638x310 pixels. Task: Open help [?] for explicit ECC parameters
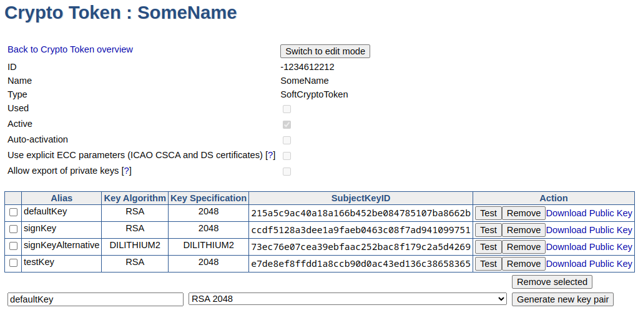click(x=270, y=155)
